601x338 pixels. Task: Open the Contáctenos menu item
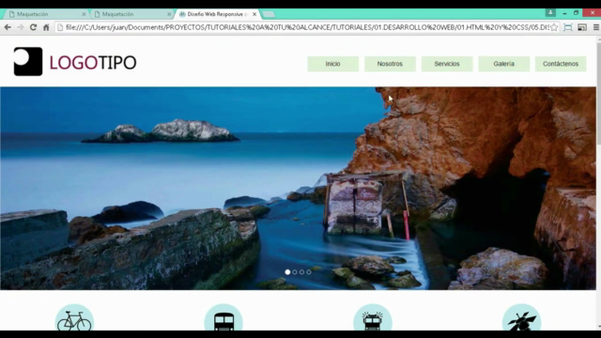pos(561,64)
